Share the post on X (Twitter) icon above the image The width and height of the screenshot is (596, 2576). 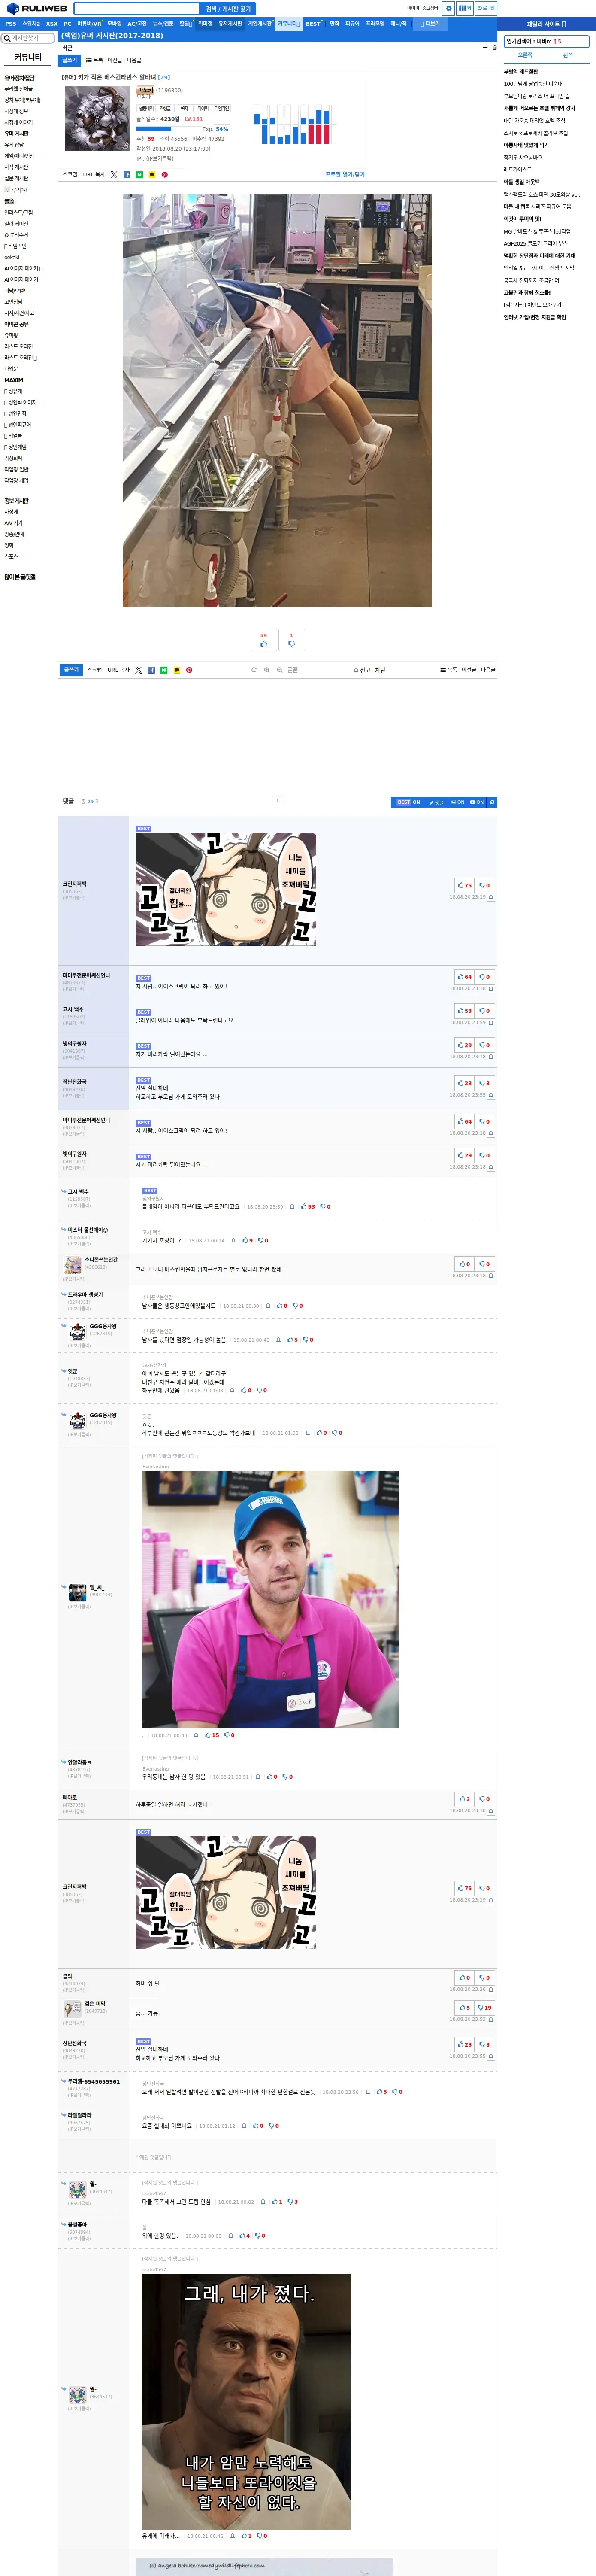(114, 175)
